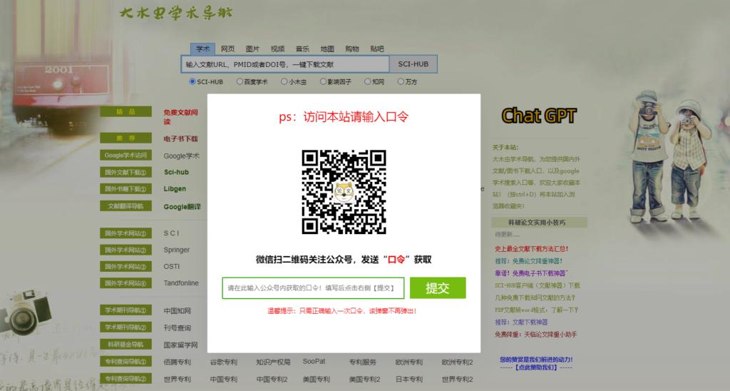Open the 佰腾专利 link
Viewport: 730px width, 391px height.
177,362
